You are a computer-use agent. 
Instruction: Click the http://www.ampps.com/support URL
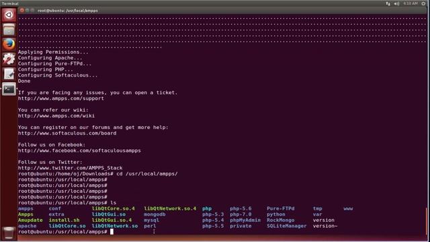(61, 98)
